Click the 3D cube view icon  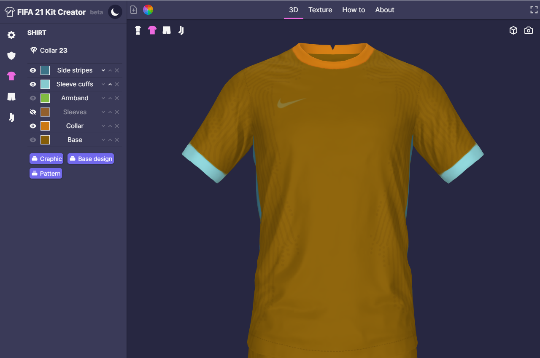[513, 30]
